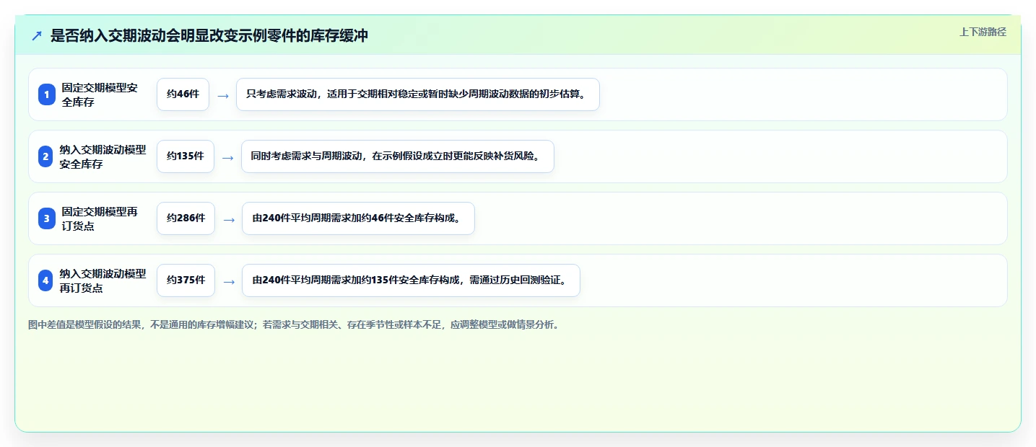The height and width of the screenshot is (447, 1036).
Task: Click the description 只考虑需求波动 box
Action: [418, 94]
